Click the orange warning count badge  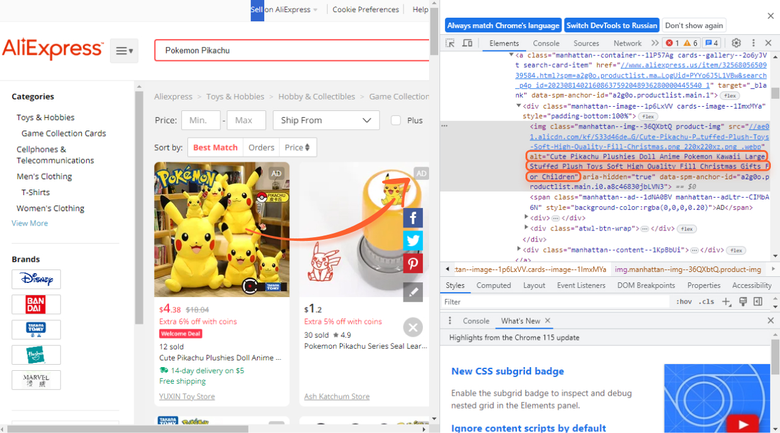click(x=691, y=43)
